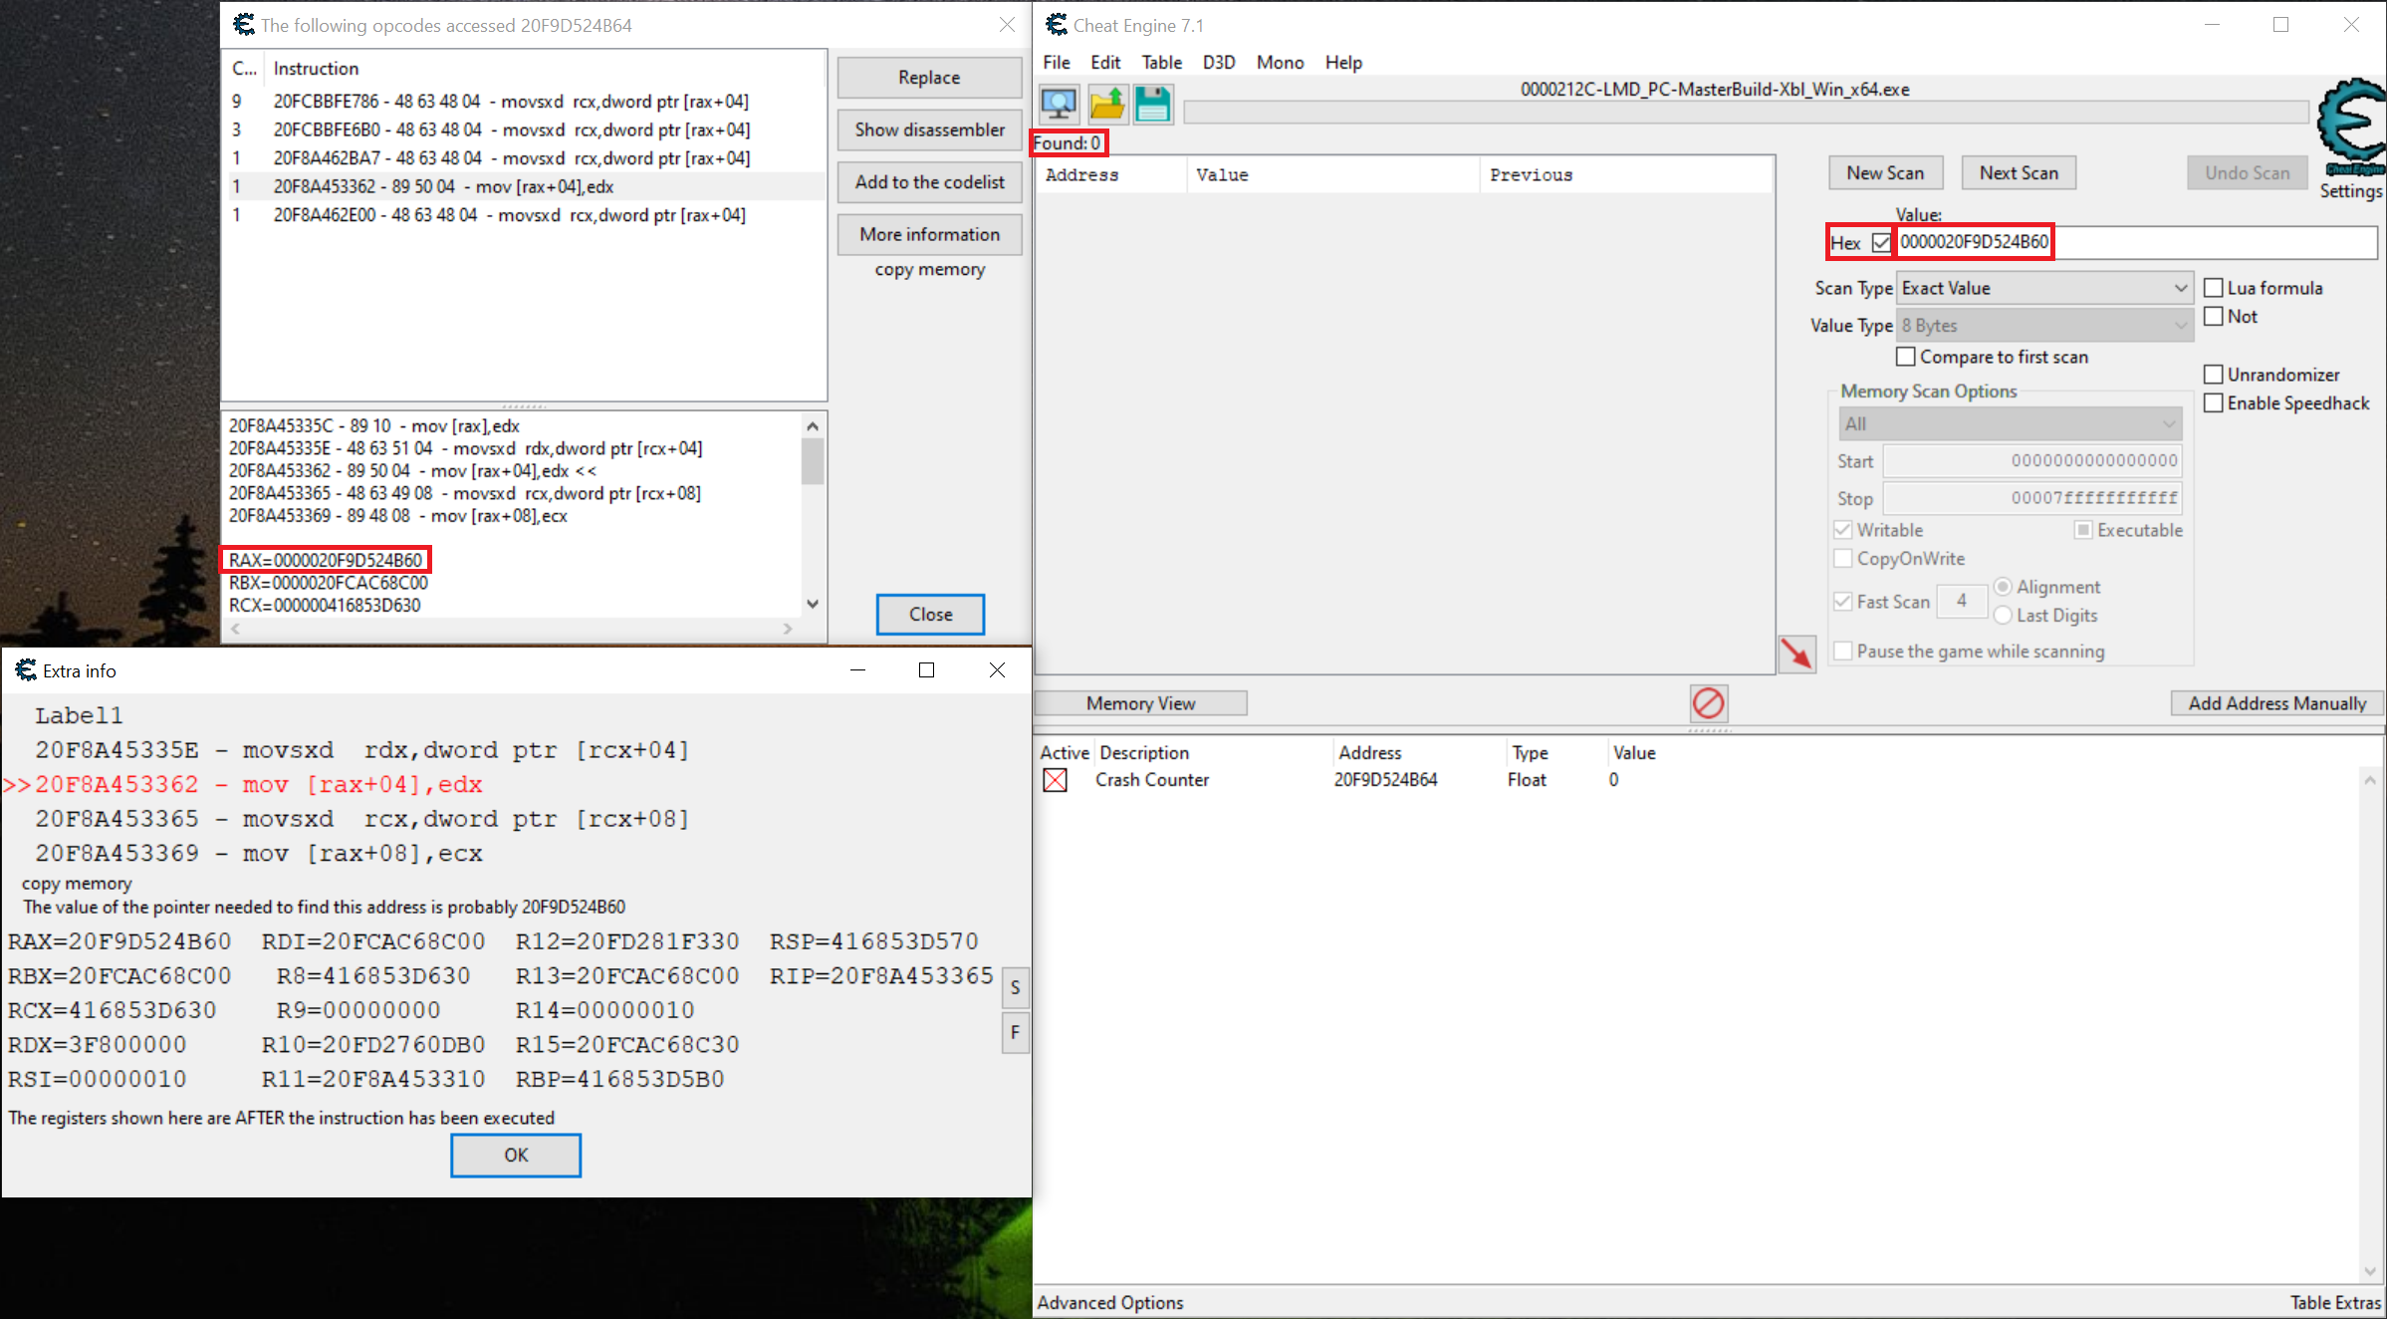The image size is (2387, 1319).
Task: Click the red clear address list icon
Action: click(x=1708, y=703)
